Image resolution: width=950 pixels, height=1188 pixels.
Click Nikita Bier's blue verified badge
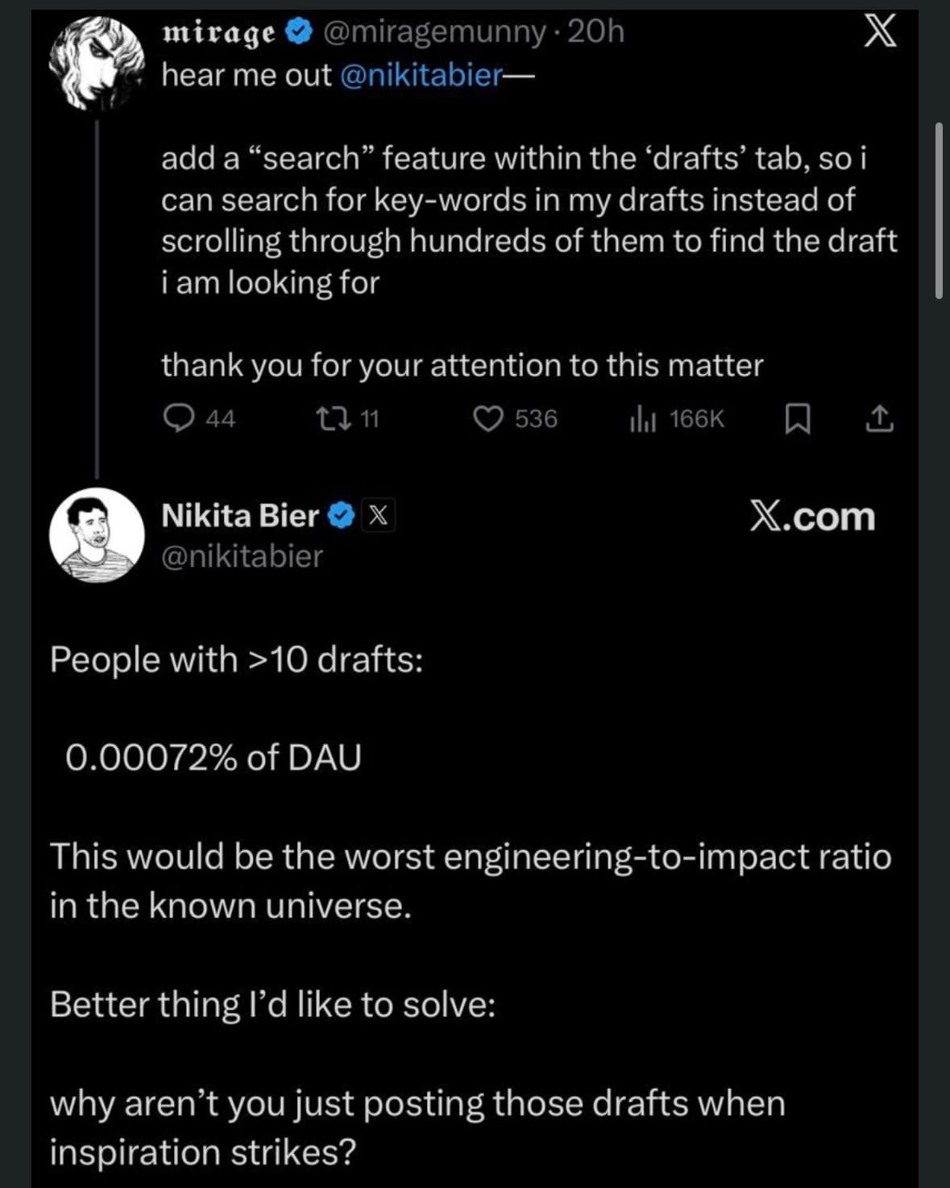(342, 515)
